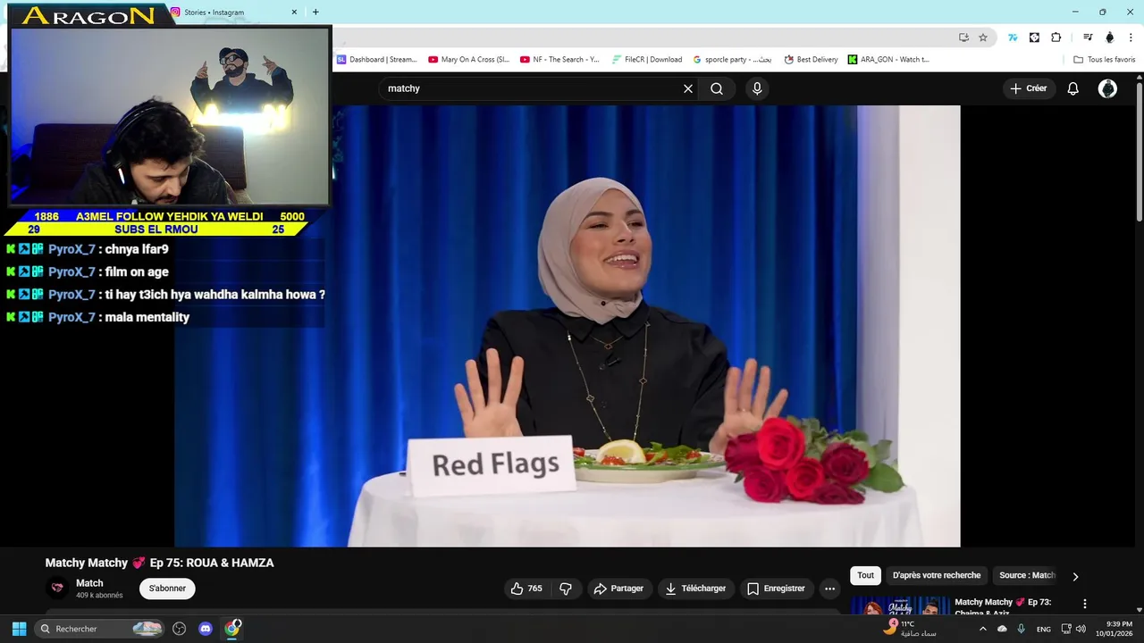Open the Discord taskbar icon
1144x643 pixels.
206,629
